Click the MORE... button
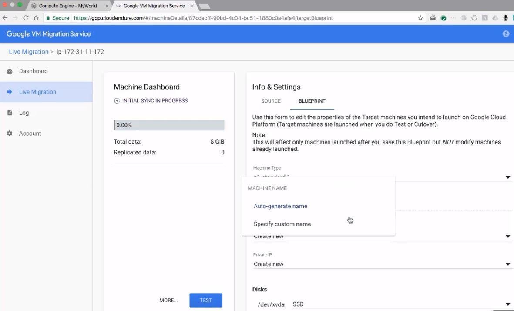The height and width of the screenshot is (311, 514). [168, 301]
